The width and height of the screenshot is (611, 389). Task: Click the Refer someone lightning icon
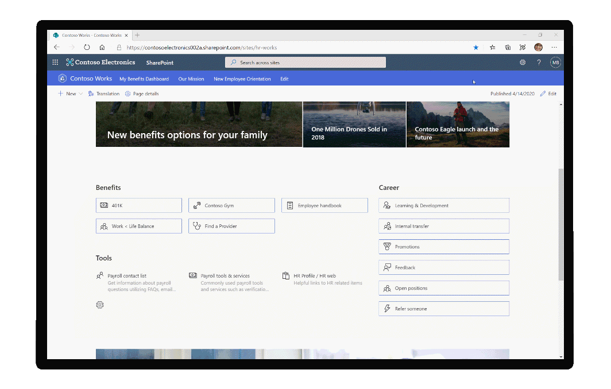tap(388, 308)
